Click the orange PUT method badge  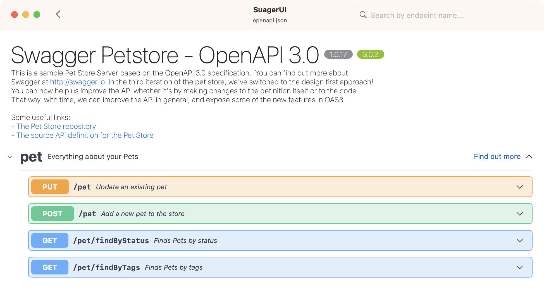[x=50, y=187]
